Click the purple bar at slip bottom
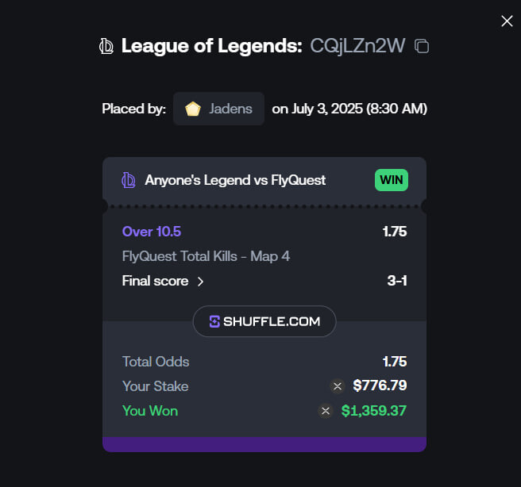The image size is (521, 487). pos(264,444)
